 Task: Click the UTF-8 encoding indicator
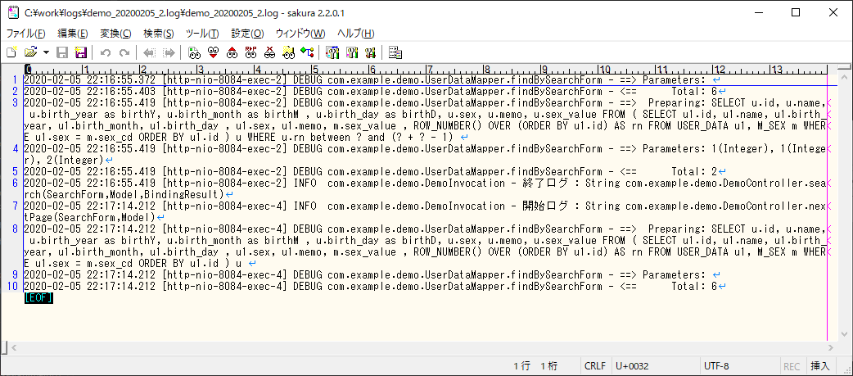pos(716,366)
